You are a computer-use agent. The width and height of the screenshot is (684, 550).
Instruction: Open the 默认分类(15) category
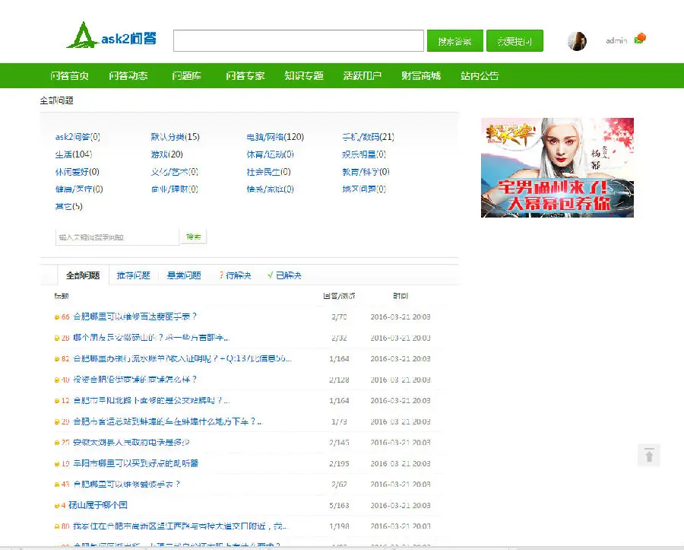click(176, 137)
